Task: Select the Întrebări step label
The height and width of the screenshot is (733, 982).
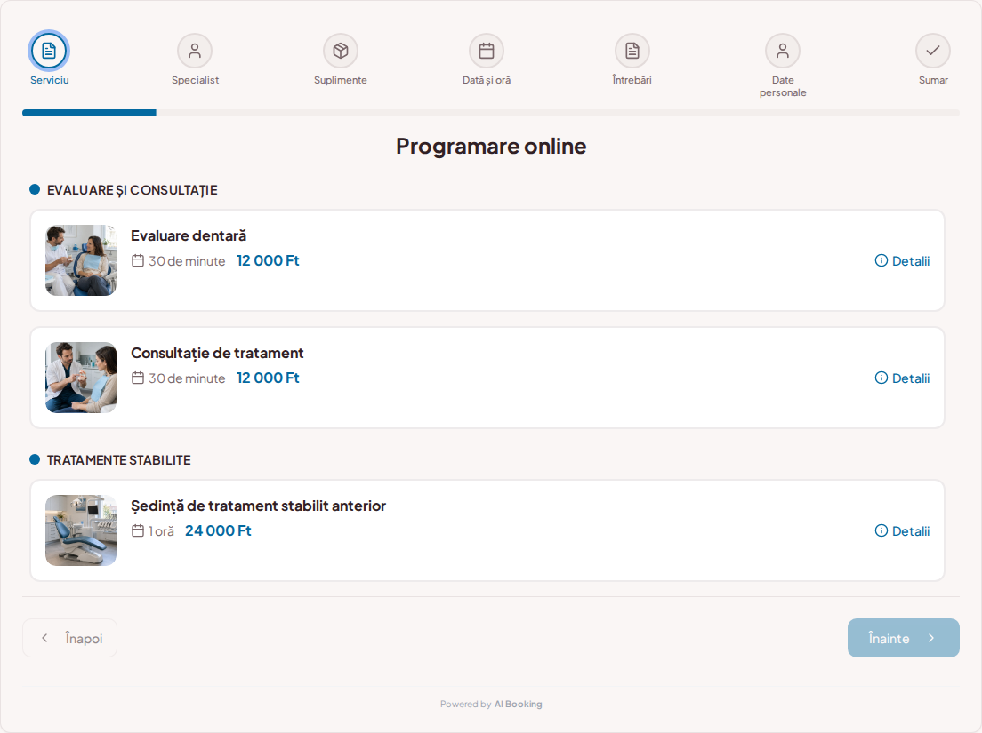Action: click(x=632, y=80)
